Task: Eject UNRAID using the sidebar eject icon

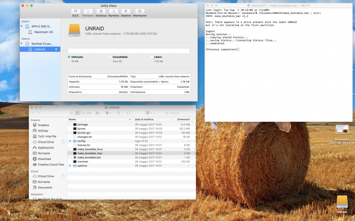Action: (x=56, y=49)
